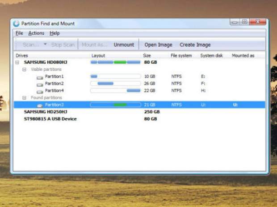Unmount the selected partition
Screen dimensions: 277x207
124,45
